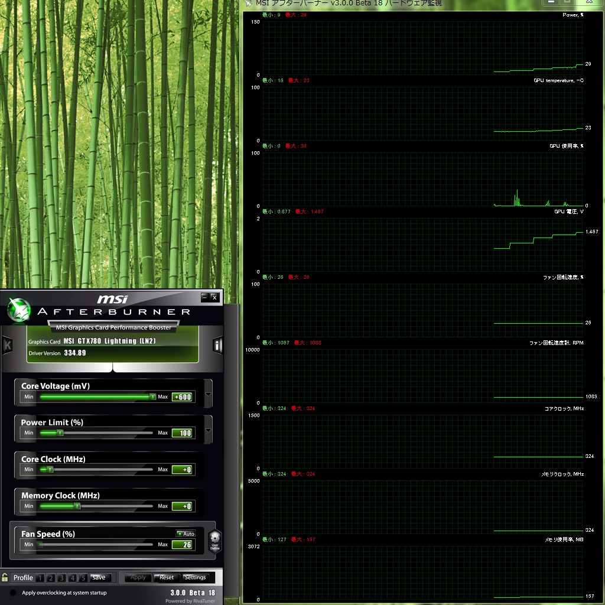Adjust the Fan Speed slider handle
Viewport: 605px width, 605px height.
tap(41, 544)
